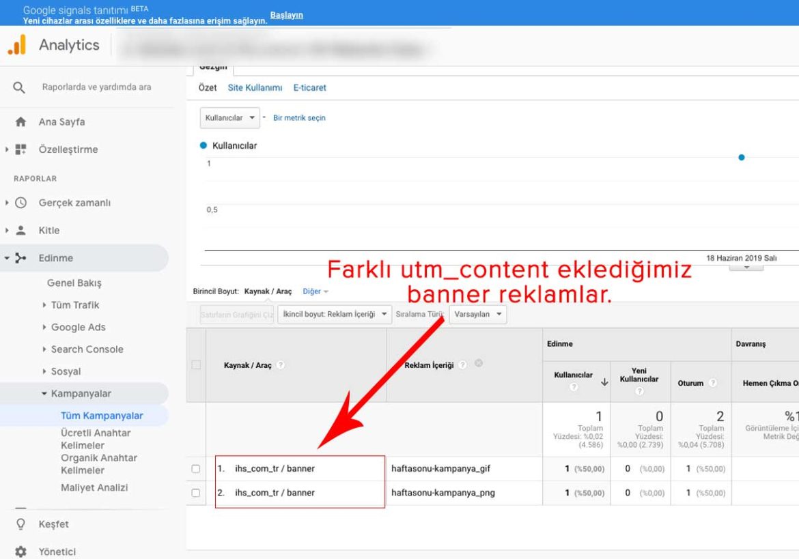Viewport: 799px width, 559px height.
Task: Select the haftasonu-kampanya_png row checkbox
Action: coord(196,493)
